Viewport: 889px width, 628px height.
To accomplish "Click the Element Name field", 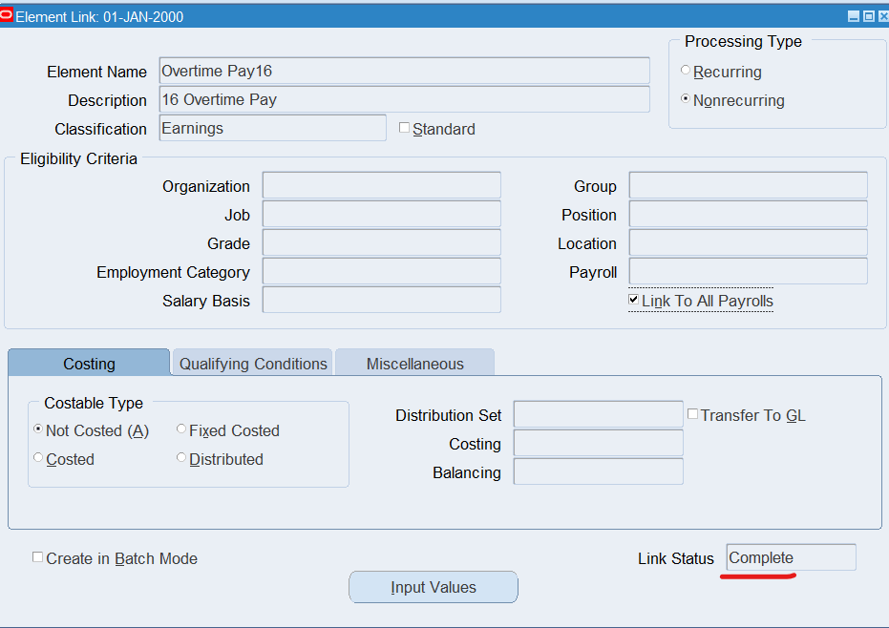I will (403, 71).
